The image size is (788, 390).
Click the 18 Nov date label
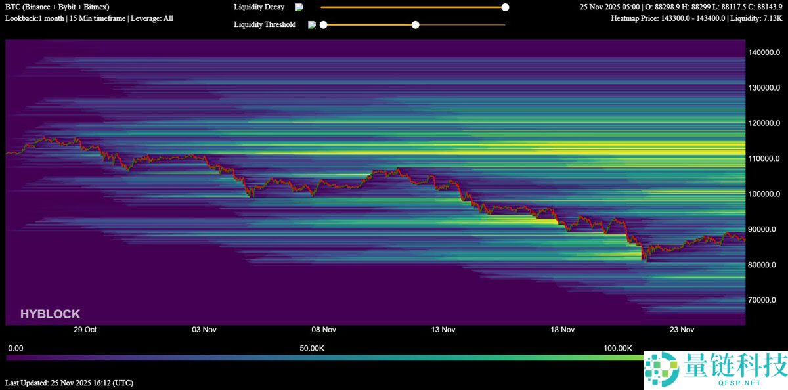pyautogui.click(x=563, y=330)
